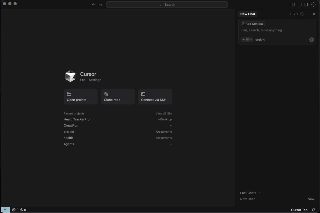320x213 pixels.
Task: Select the New Chat tab
Action: tap(248, 14)
